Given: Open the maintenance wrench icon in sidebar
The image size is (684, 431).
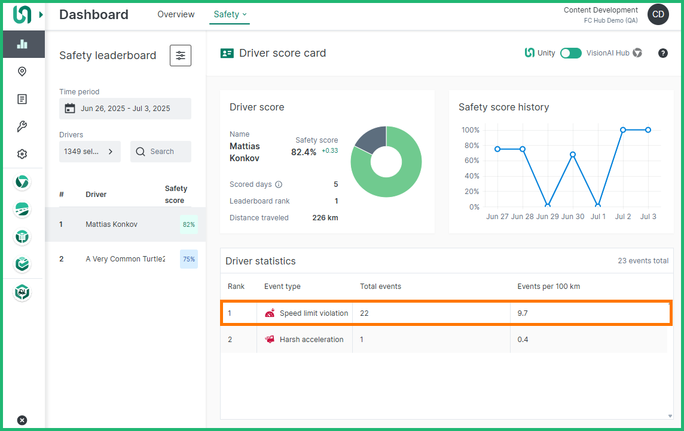Looking at the screenshot, I should 22,127.
